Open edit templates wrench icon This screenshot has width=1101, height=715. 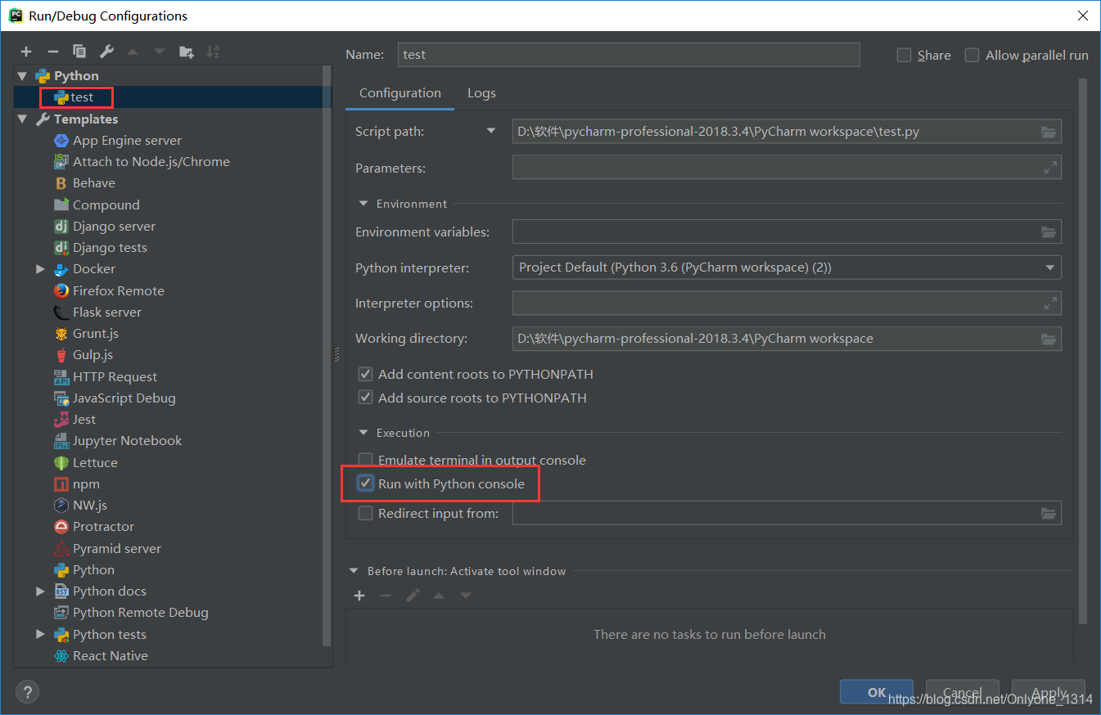tap(106, 52)
